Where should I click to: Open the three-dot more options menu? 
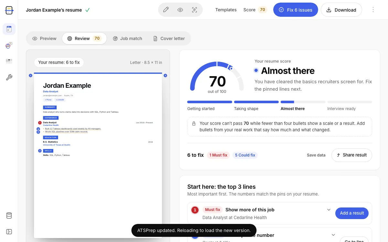[x=373, y=10]
